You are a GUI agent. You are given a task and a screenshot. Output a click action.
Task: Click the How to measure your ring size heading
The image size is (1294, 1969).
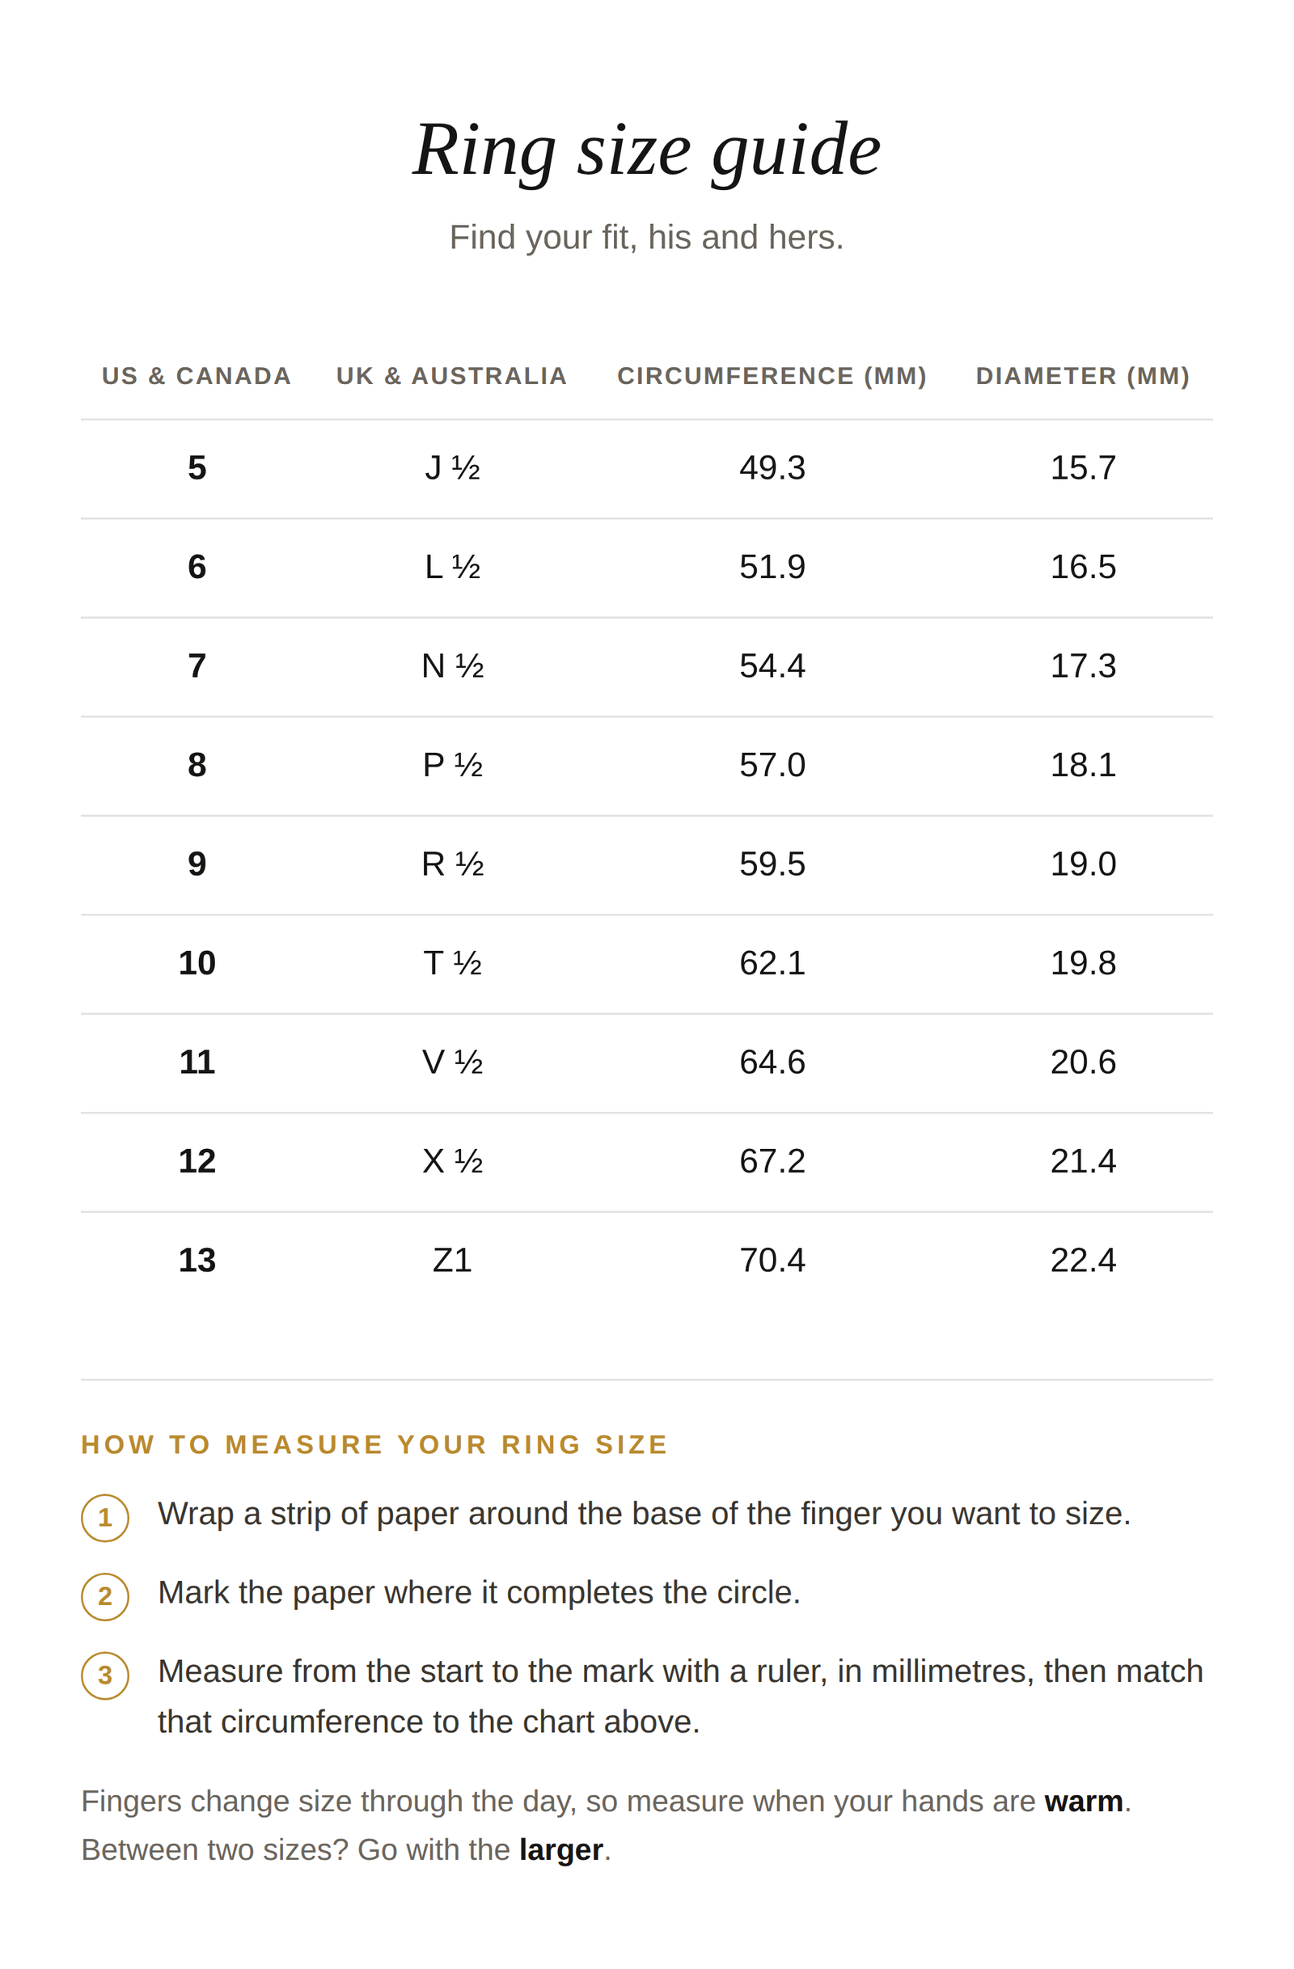374,1444
